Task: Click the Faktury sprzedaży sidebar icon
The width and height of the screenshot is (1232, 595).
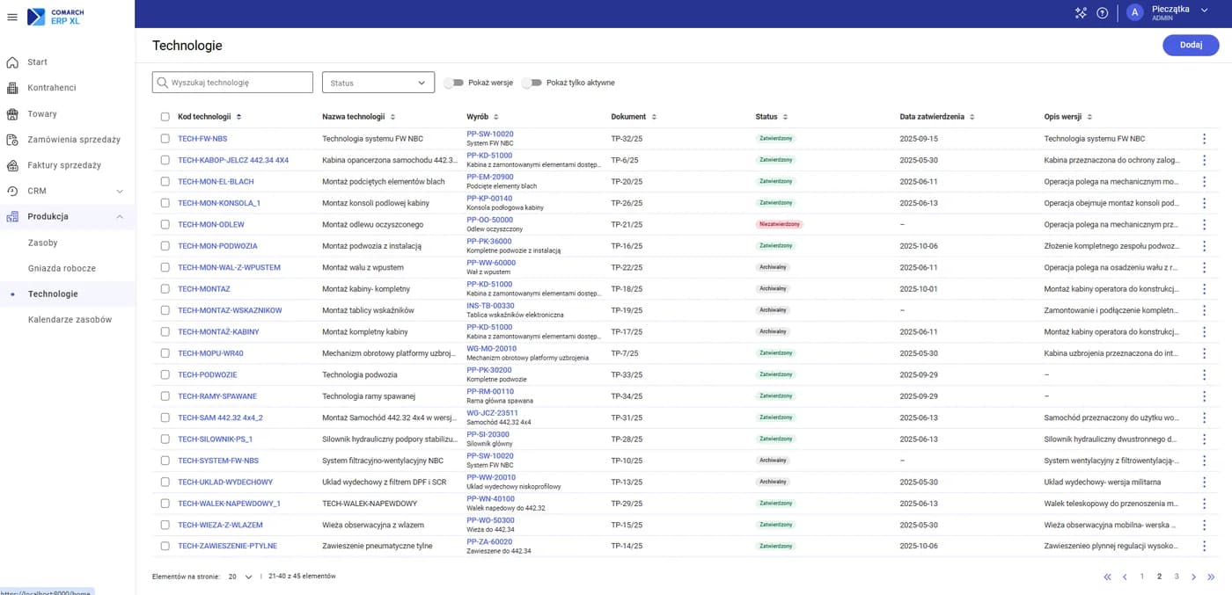Action: point(12,165)
